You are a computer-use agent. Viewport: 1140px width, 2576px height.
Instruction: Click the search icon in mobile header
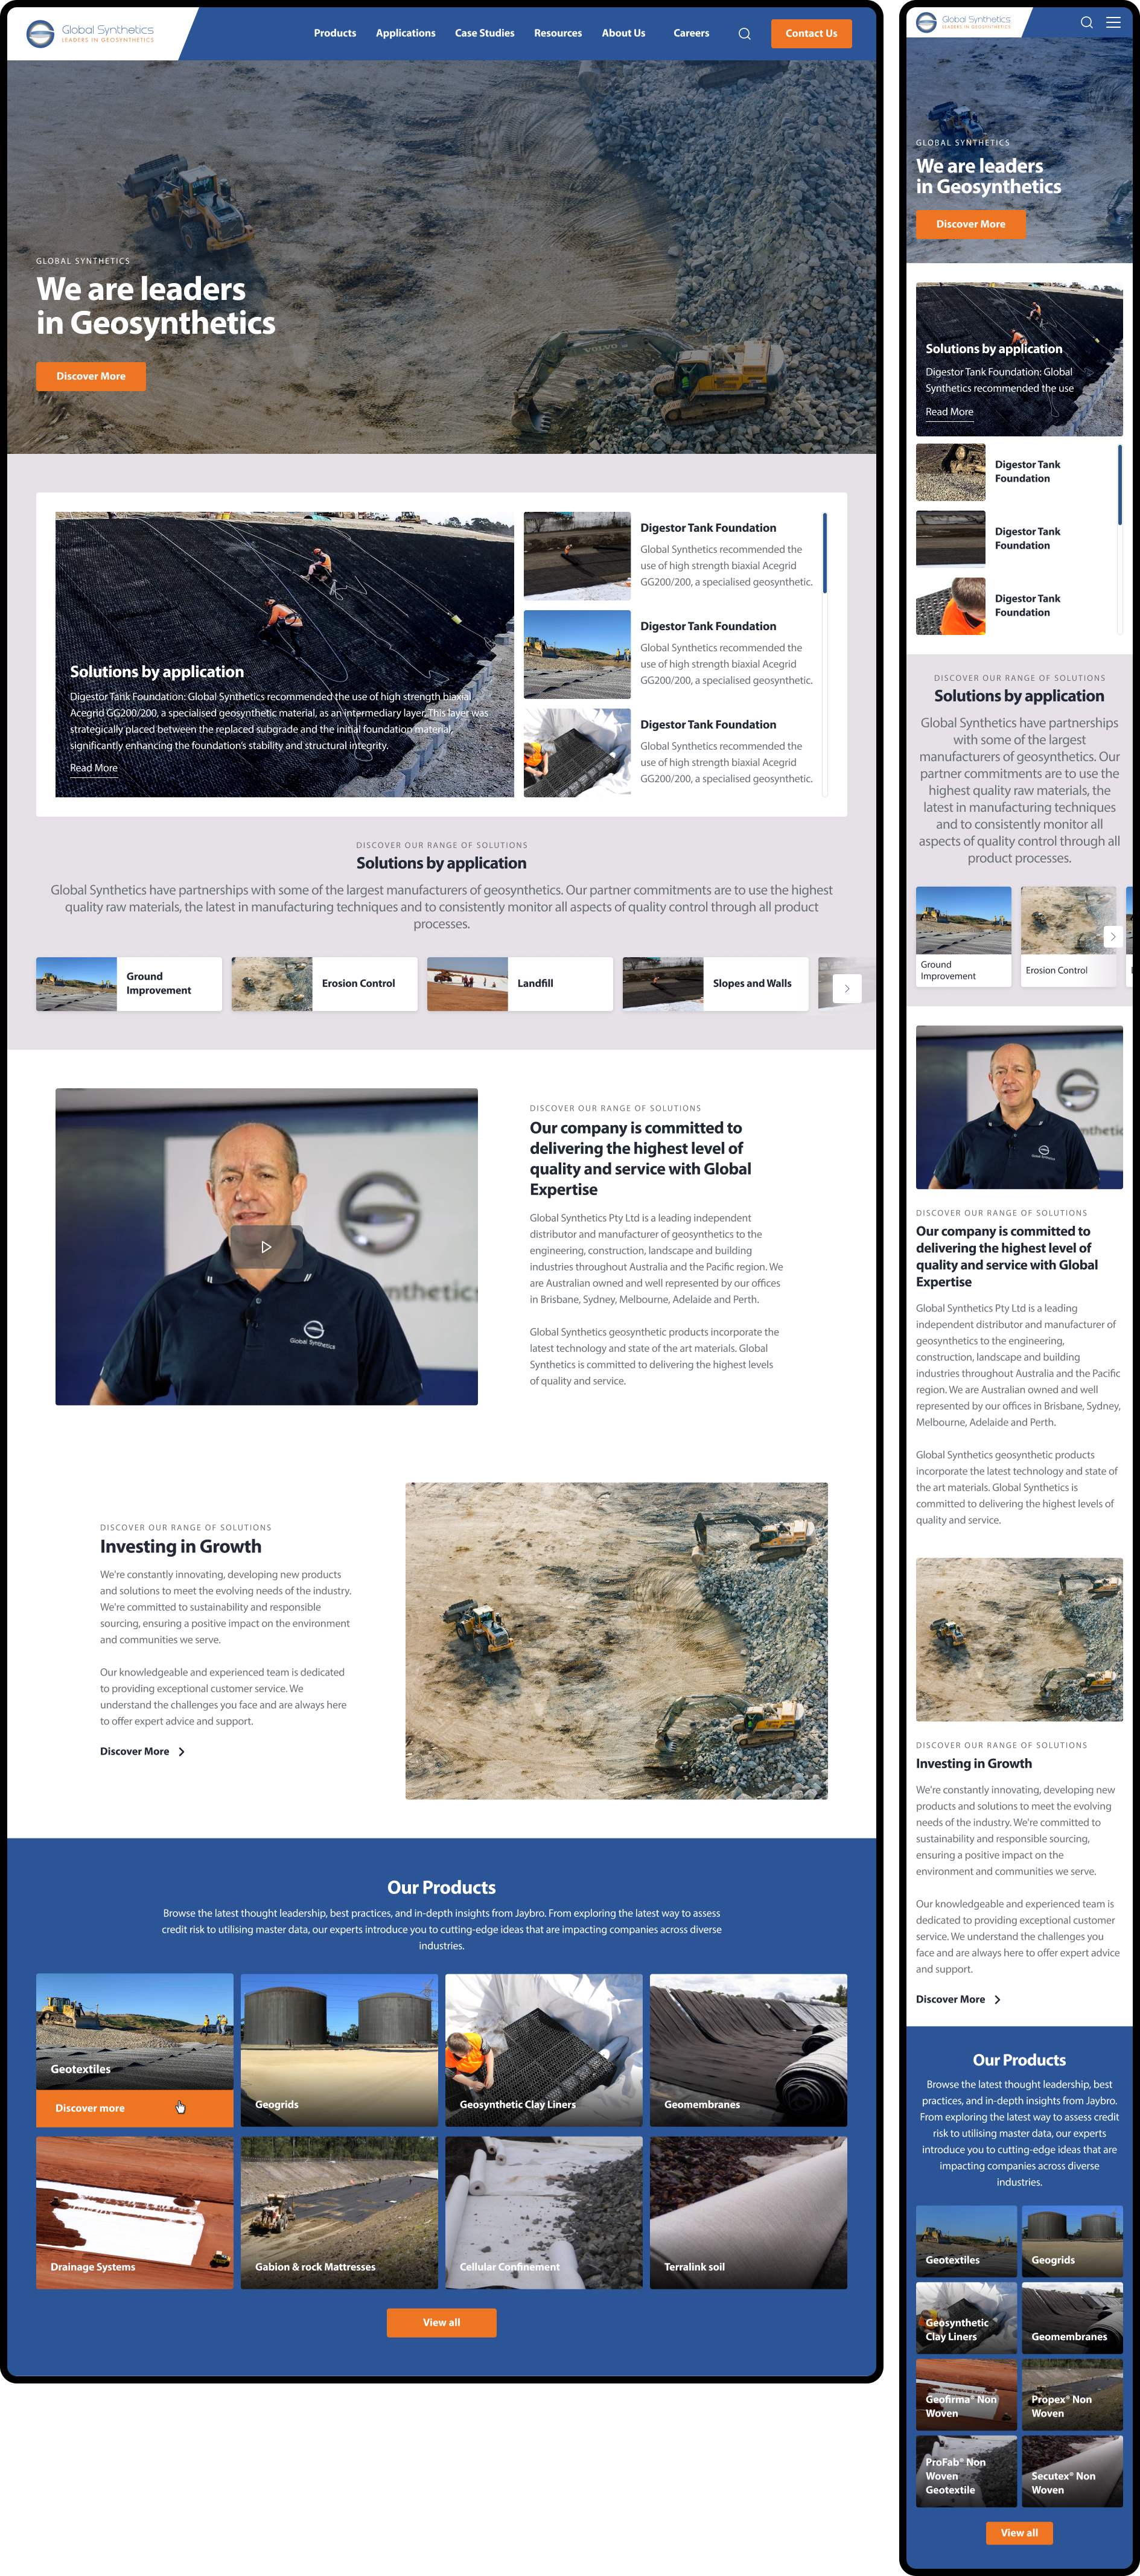point(1086,22)
